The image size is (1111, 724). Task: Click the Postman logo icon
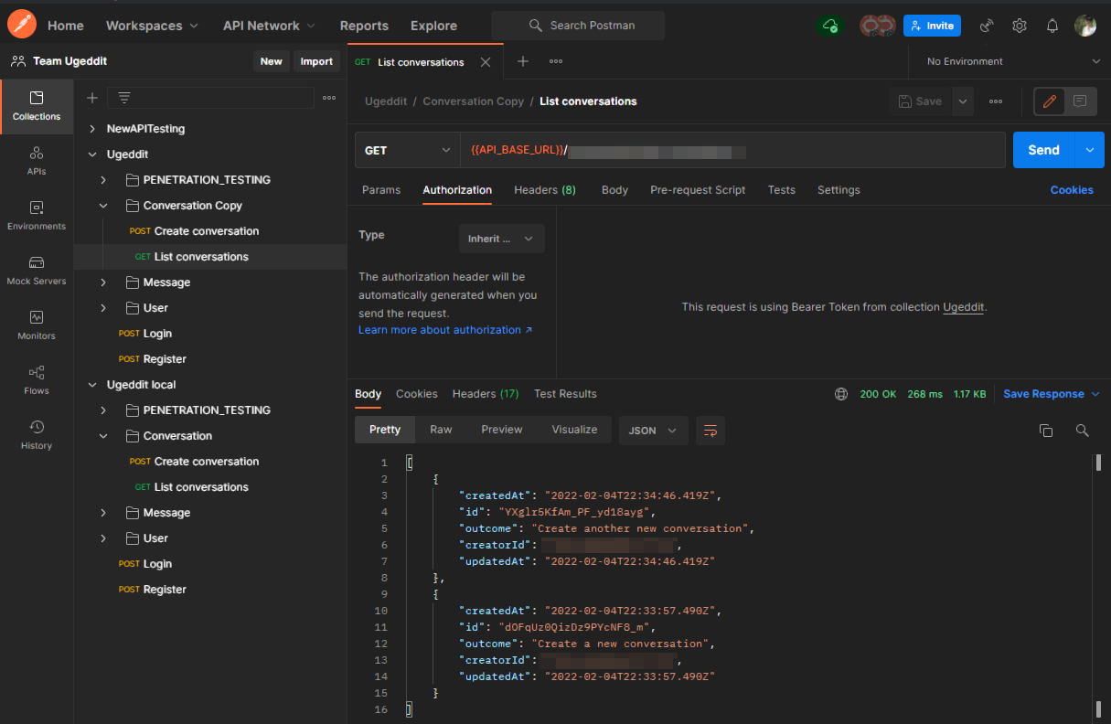[x=22, y=25]
